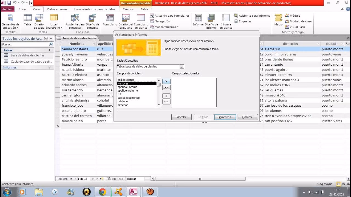
Task: Create a new Macro
Action: pos(278,20)
